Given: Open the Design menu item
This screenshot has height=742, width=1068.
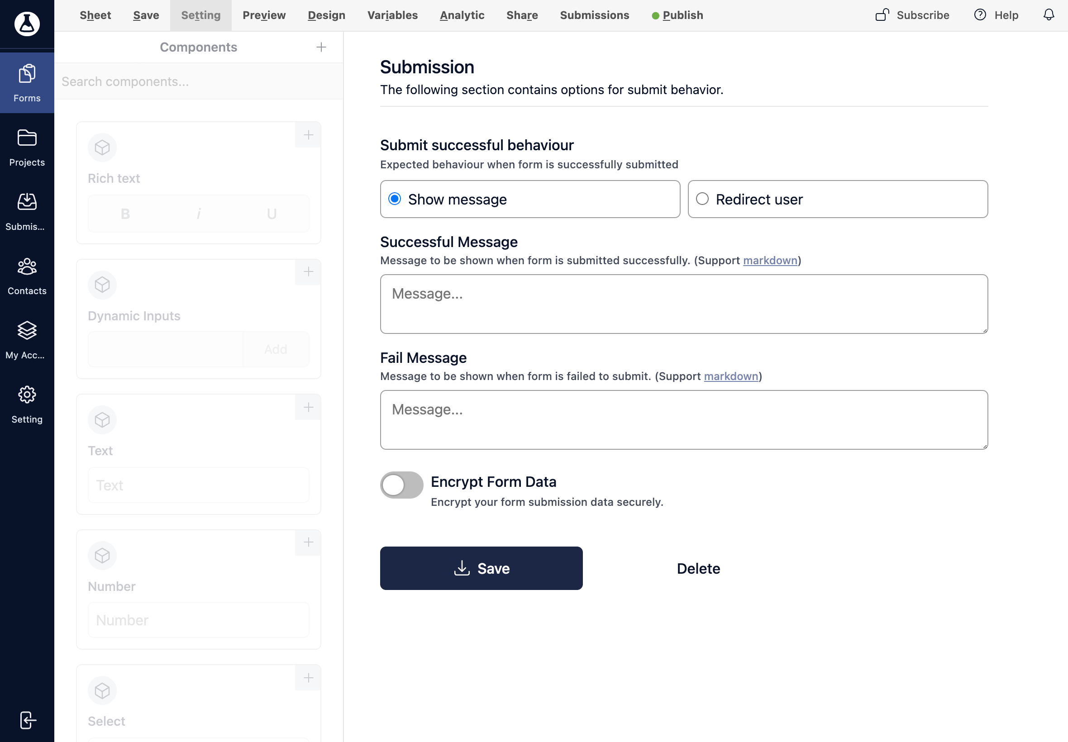Looking at the screenshot, I should (x=326, y=15).
